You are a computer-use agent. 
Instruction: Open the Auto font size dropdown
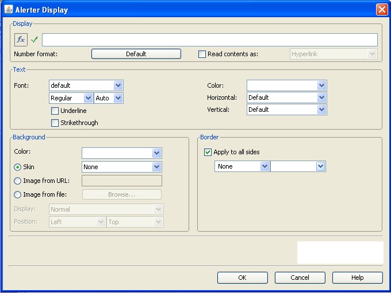[109, 98]
